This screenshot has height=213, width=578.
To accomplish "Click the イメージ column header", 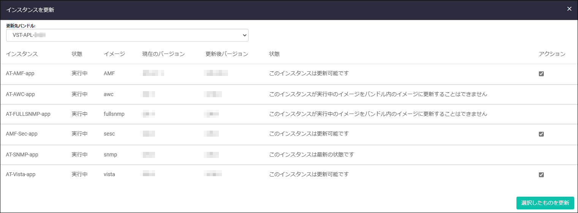I will click(x=114, y=54).
